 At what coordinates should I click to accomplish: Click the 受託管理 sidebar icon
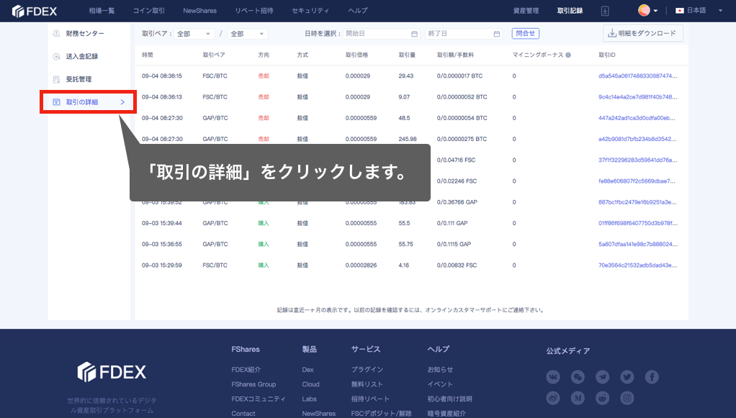point(56,79)
